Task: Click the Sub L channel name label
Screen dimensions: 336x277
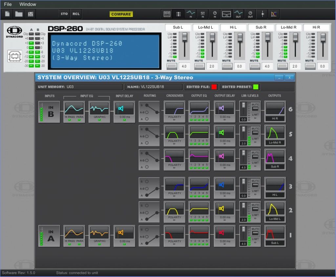Action: pos(178,28)
